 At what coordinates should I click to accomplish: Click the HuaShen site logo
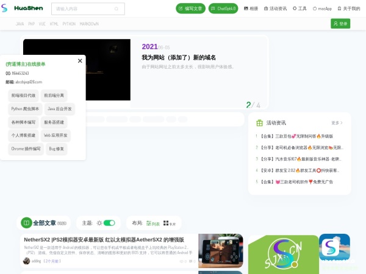(x=23, y=9)
